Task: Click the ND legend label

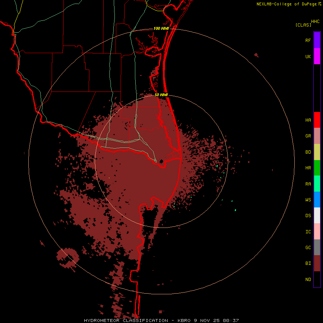Action: point(308,280)
